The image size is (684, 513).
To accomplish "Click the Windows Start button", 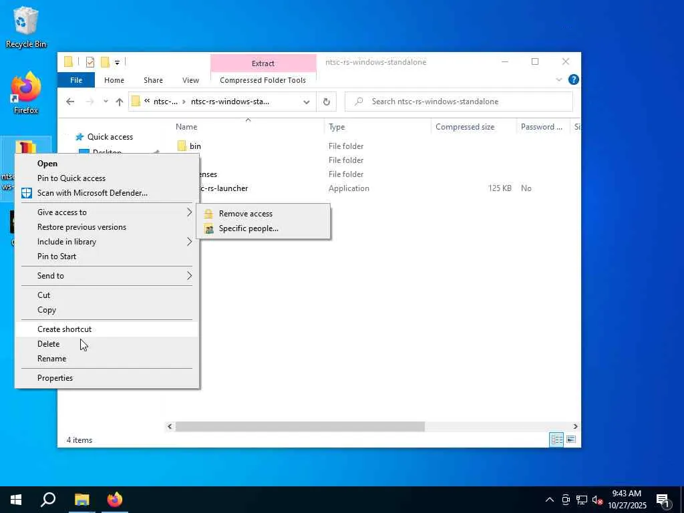I will click(x=16, y=500).
